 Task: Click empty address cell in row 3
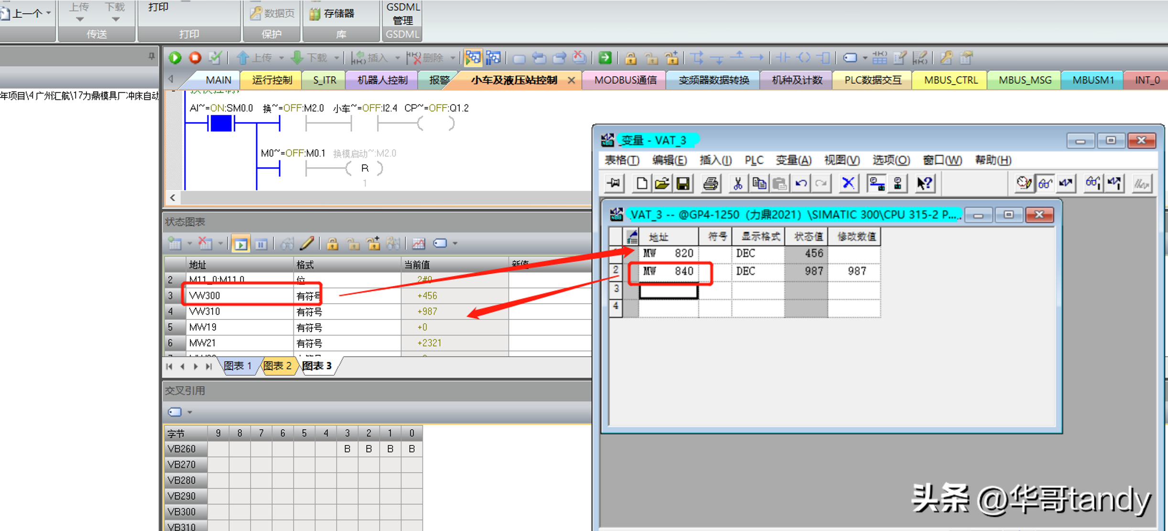668,290
